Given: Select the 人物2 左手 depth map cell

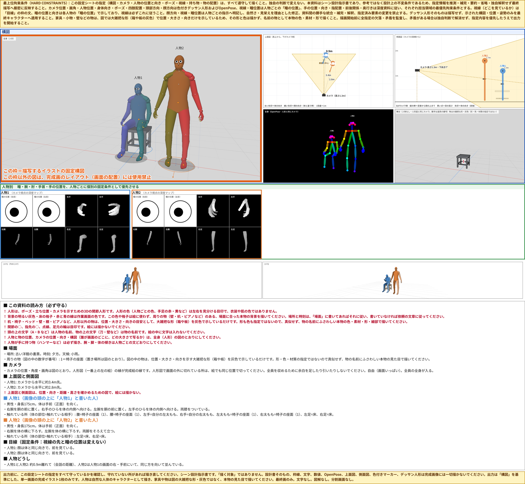Looking at the screenshot, I should coord(245,211).
